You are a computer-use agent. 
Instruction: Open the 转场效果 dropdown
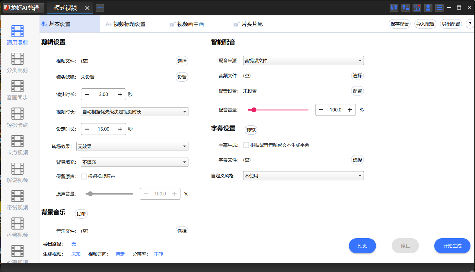[132, 146]
